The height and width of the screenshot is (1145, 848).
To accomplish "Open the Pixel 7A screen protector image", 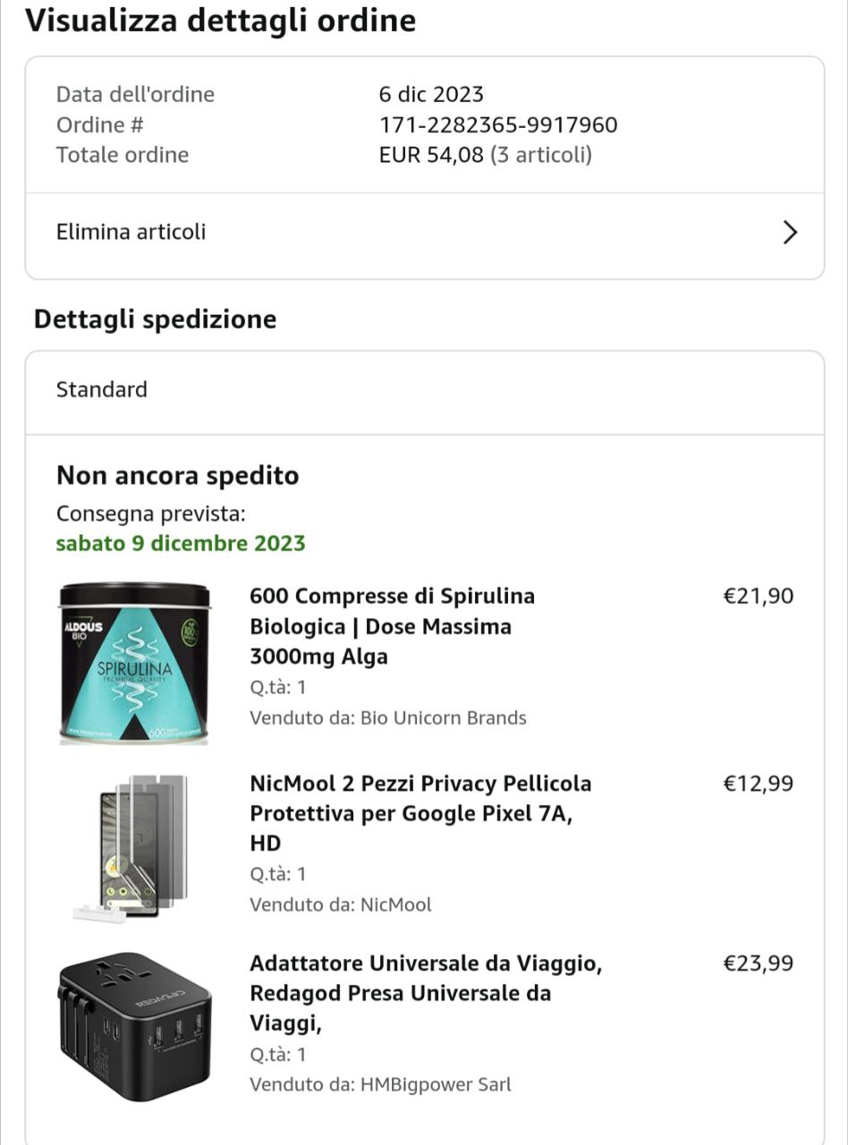I will (x=132, y=845).
